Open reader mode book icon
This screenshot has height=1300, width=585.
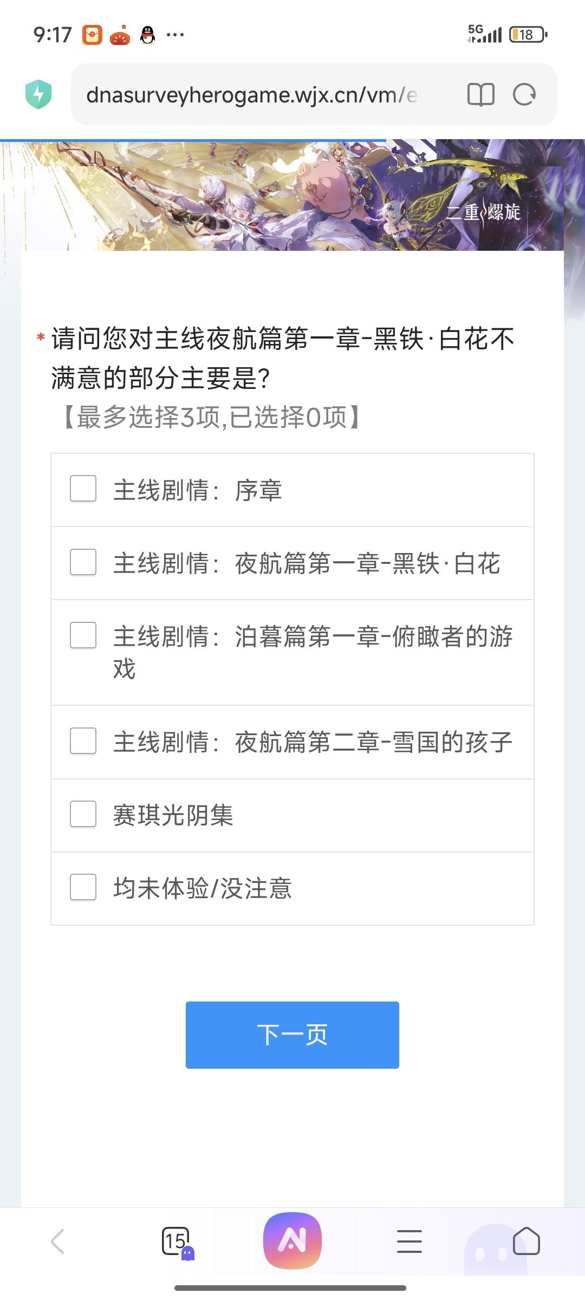tap(480, 95)
